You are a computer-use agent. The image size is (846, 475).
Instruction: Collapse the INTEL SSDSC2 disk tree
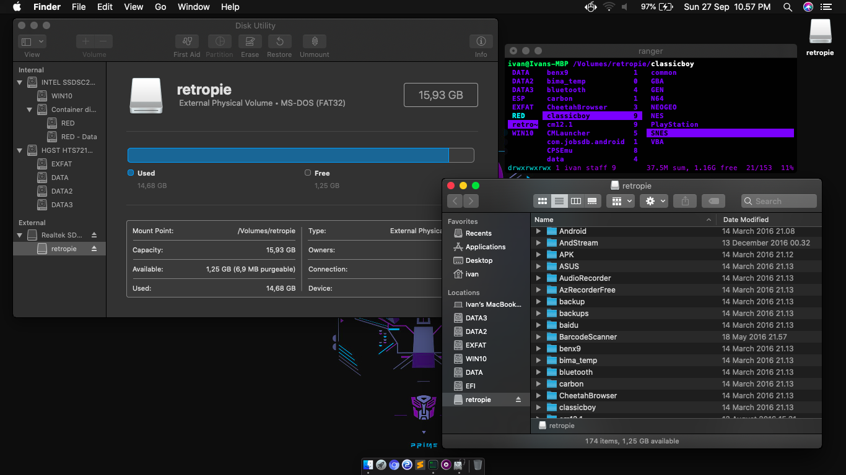click(x=19, y=82)
